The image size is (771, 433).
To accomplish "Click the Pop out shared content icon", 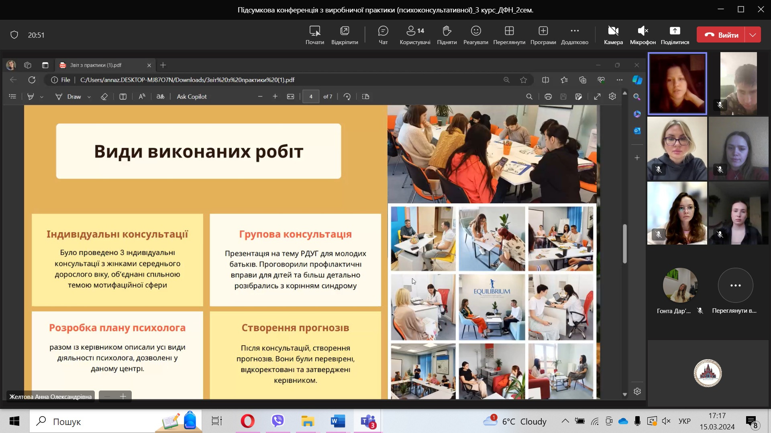I will click(x=345, y=35).
